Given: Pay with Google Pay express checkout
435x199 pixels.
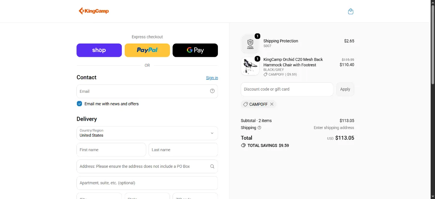Looking at the screenshot, I should [x=195, y=50].
